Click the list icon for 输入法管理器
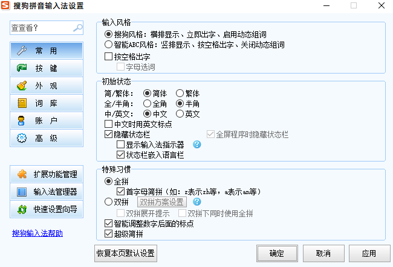The height and width of the screenshot is (267, 393). point(22,192)
